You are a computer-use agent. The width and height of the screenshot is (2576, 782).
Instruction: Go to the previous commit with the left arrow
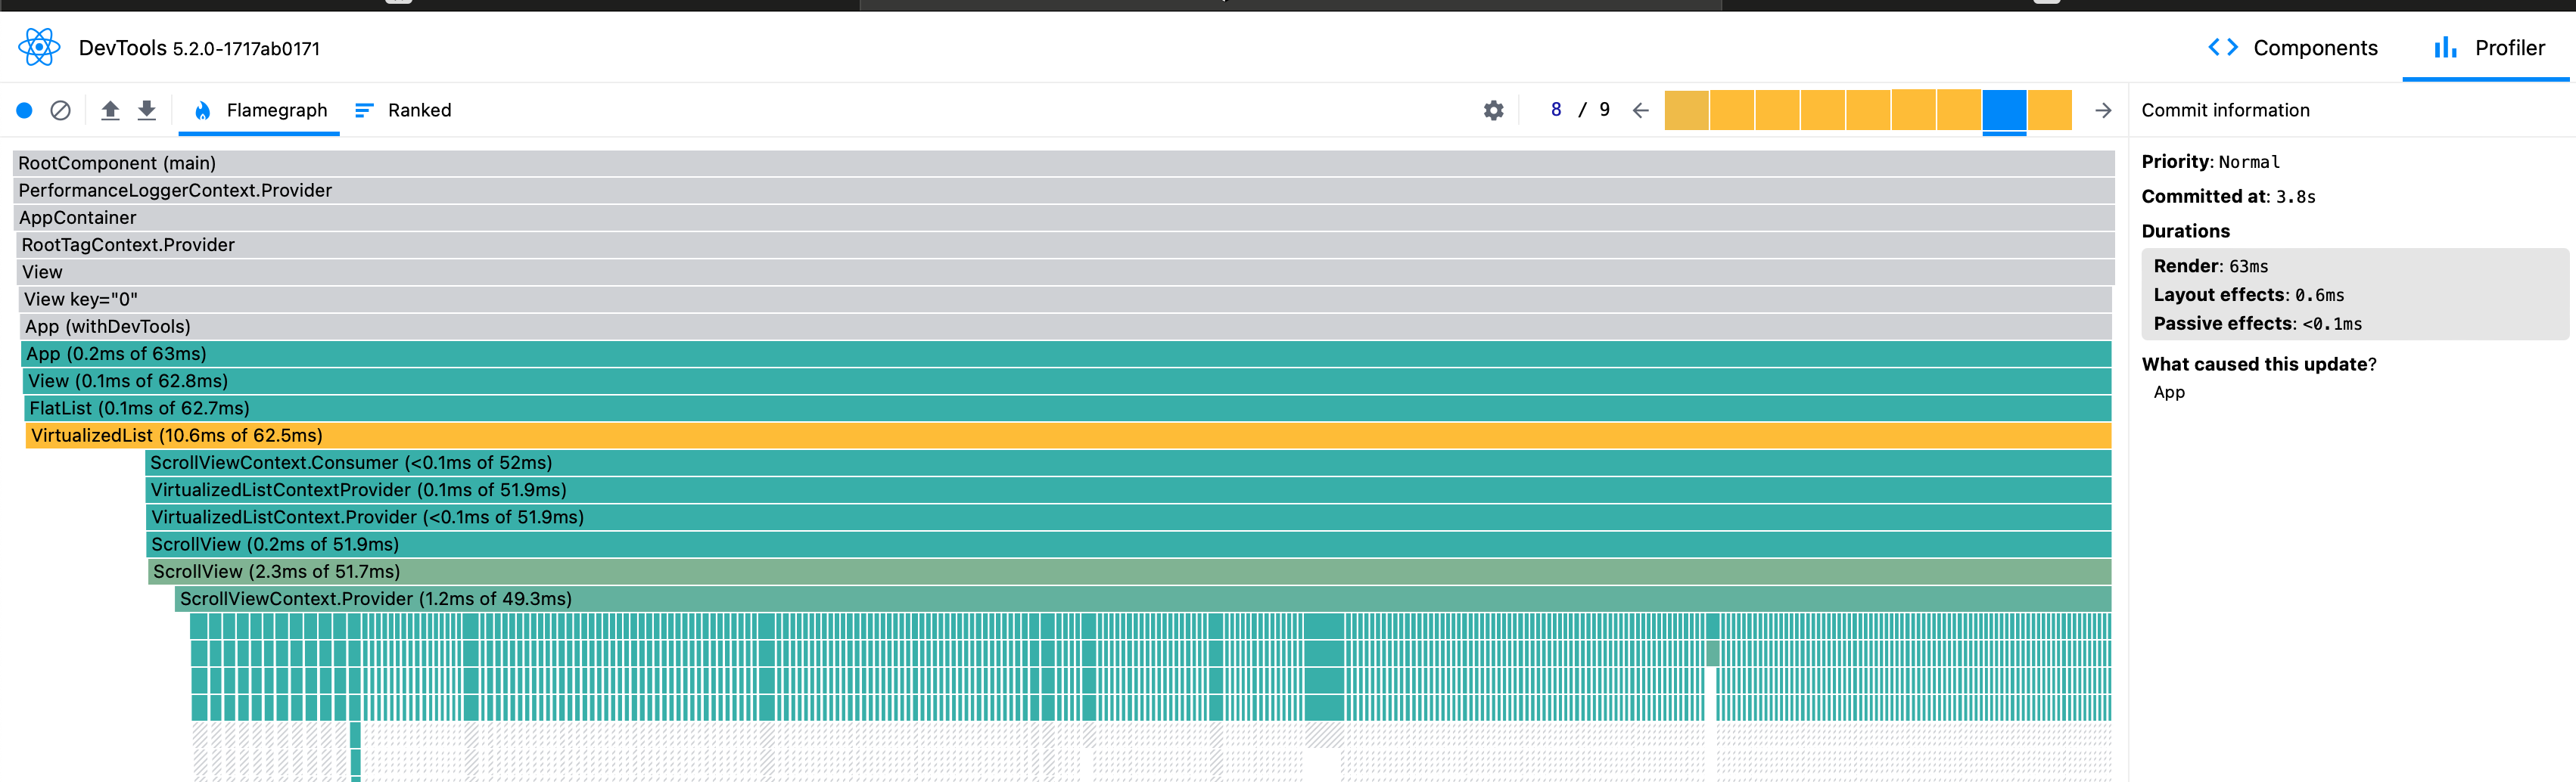click(1640, 110)
